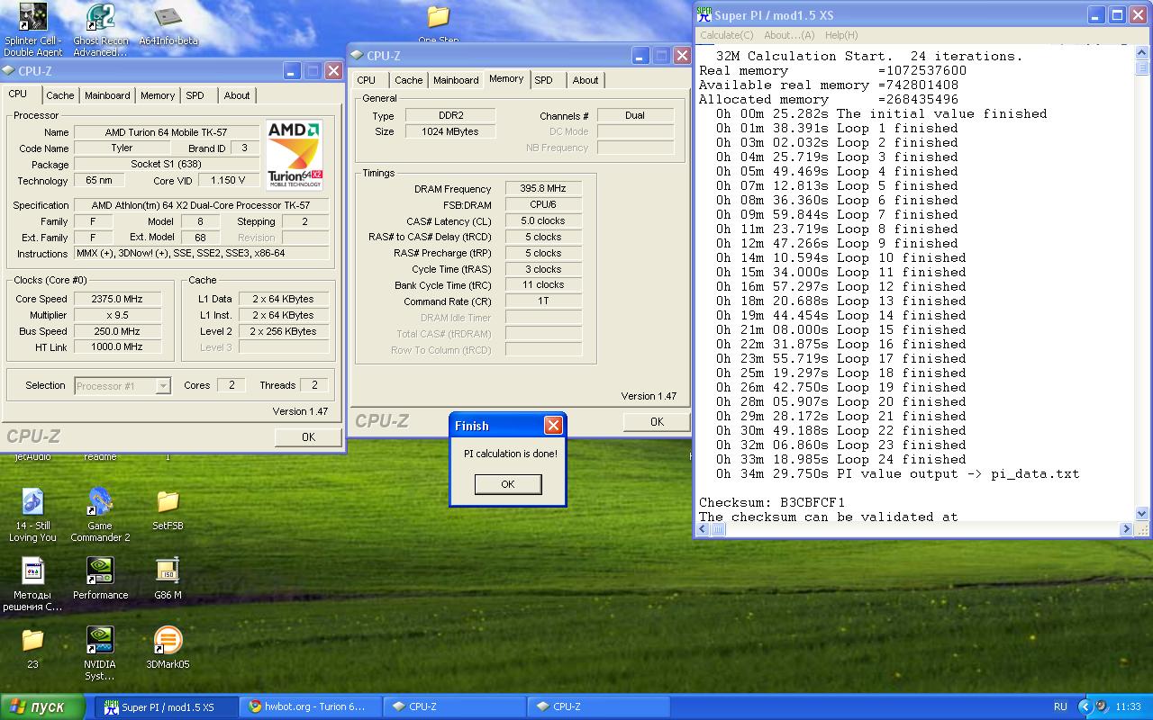The image size is (1153, 720).
Task: Click OK in CPU-Z Memory window
Action: [657, 421]
